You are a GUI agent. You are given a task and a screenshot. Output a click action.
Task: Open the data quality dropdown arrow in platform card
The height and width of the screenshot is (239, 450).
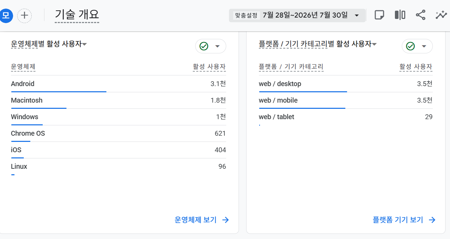click(424, 46)
